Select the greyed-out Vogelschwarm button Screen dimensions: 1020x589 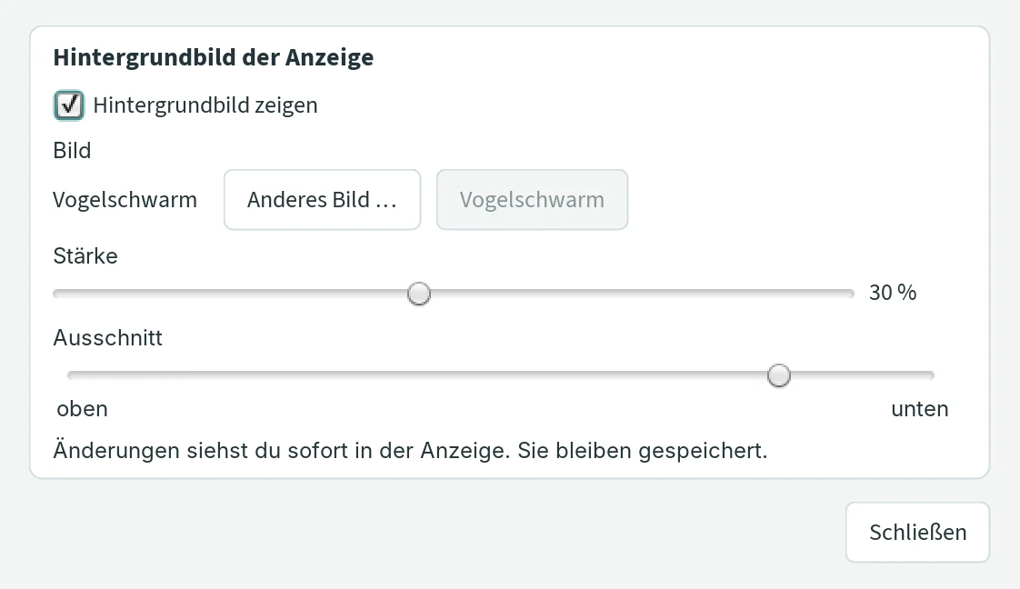point(532,200)
